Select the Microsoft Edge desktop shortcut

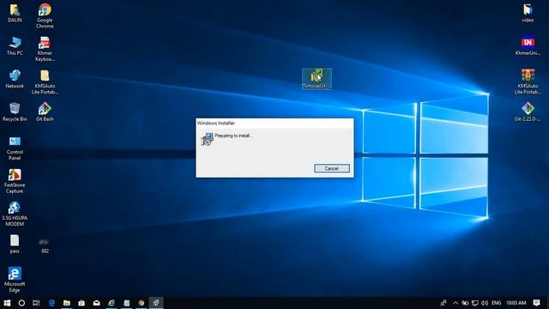tap(15, 280)
